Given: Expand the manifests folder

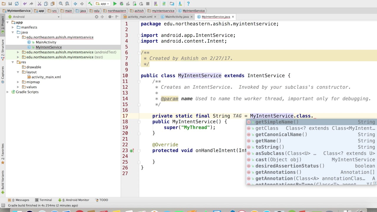Looking at the screenshot, I should pos(13,27).
